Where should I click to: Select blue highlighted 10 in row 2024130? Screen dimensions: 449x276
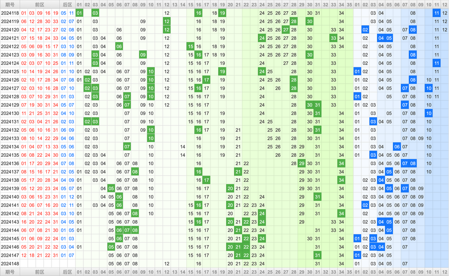click(429, 113)
